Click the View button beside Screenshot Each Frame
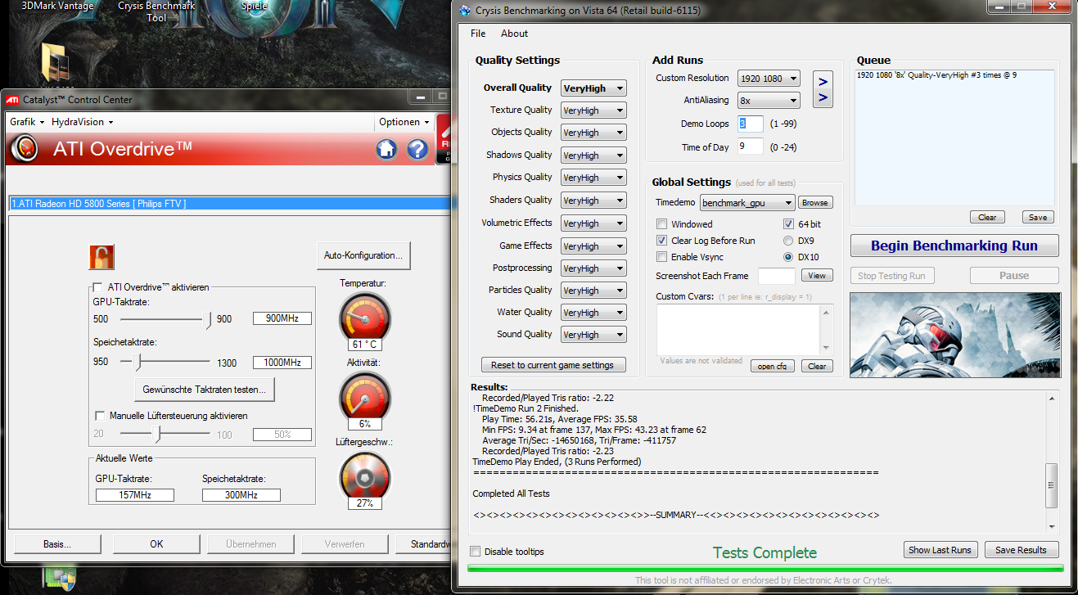 pyautogui.click(x=817, y=275)
